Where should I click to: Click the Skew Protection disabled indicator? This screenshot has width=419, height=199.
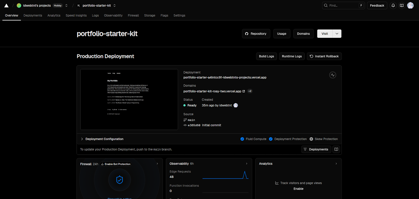point(311,139)
